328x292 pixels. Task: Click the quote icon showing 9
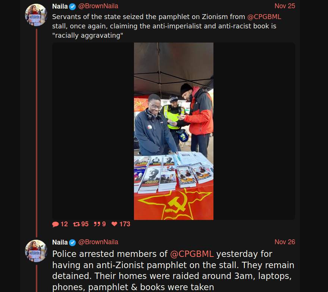[x=97, y=224]
